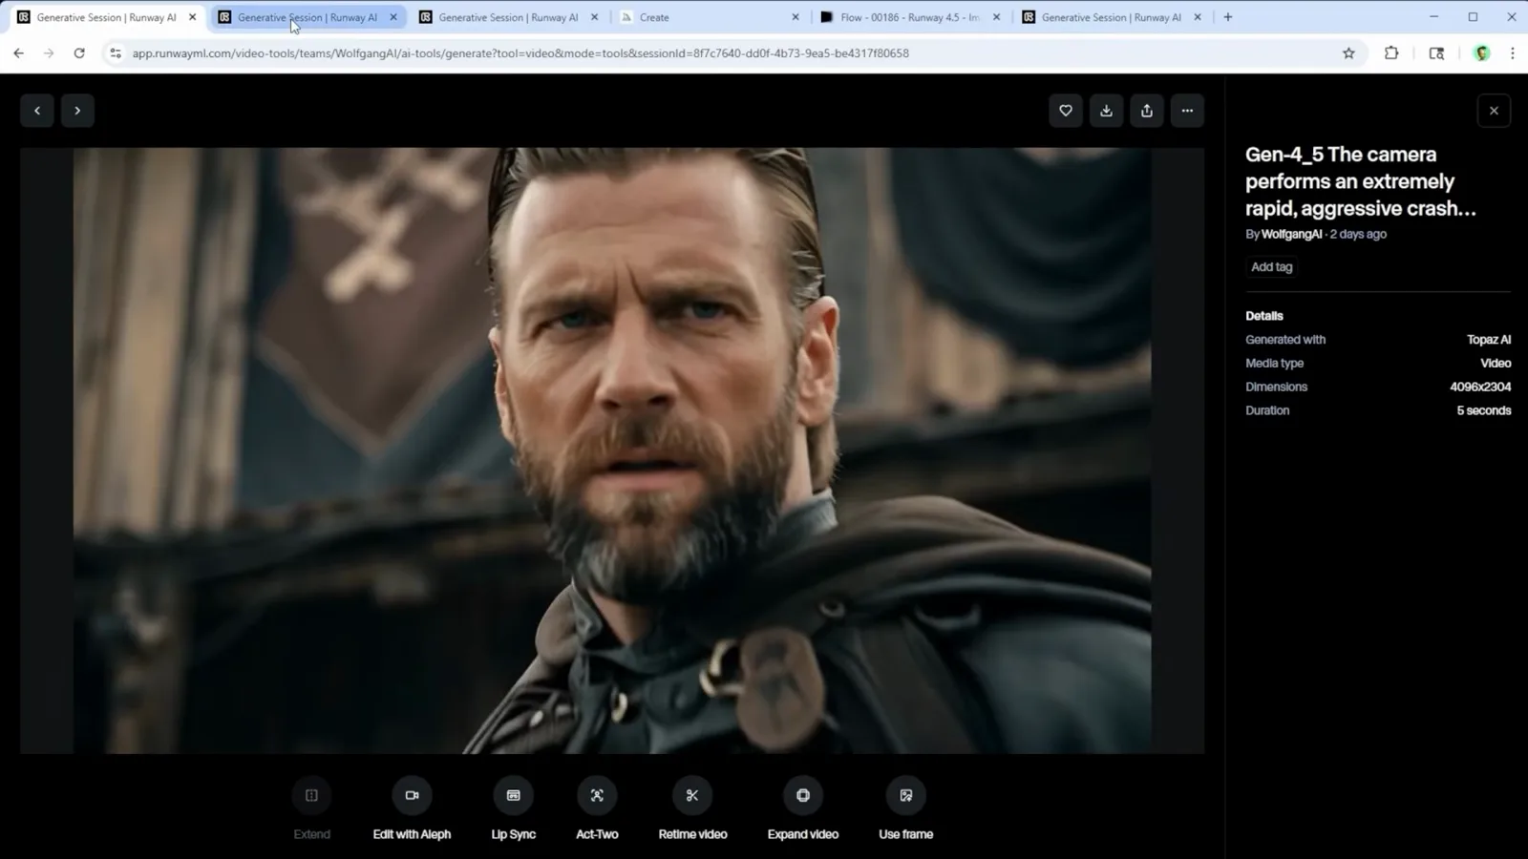1528x859 pixels.
Task: Click the video preview image
Action: pos(612,450)
